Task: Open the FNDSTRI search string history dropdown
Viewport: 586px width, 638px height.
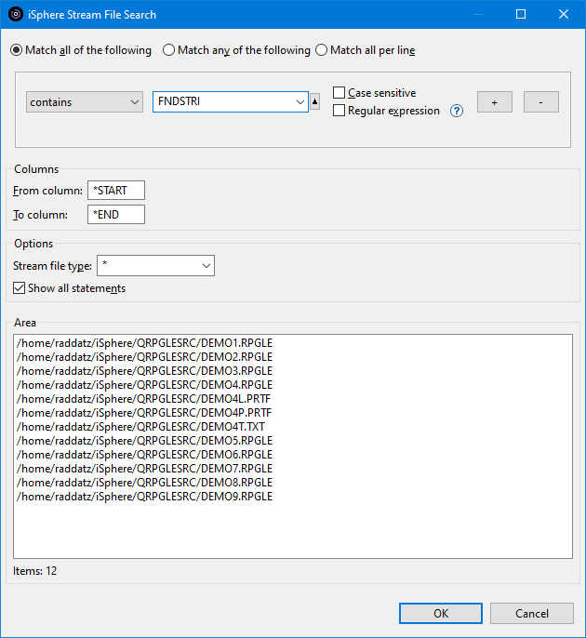Action: [300, 101]
